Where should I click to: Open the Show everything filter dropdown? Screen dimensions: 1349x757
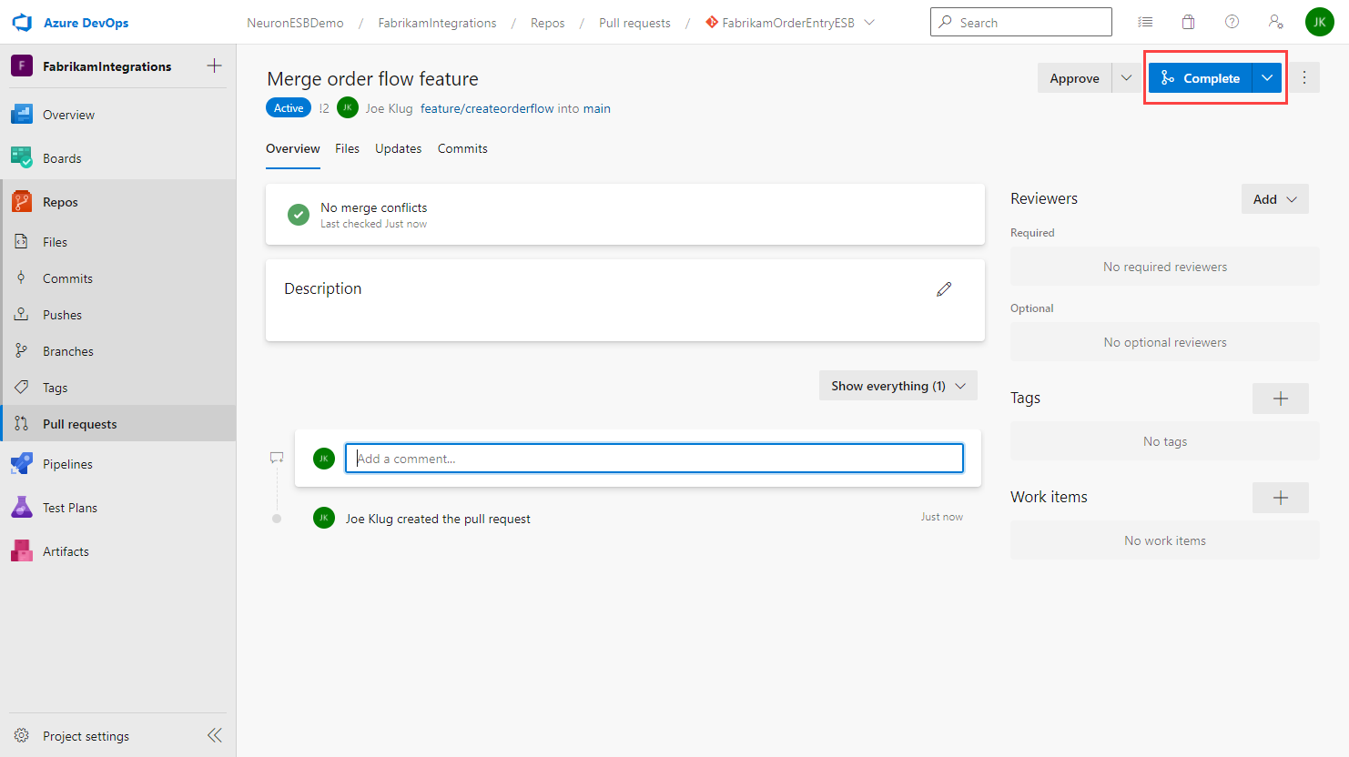point(898,386)
